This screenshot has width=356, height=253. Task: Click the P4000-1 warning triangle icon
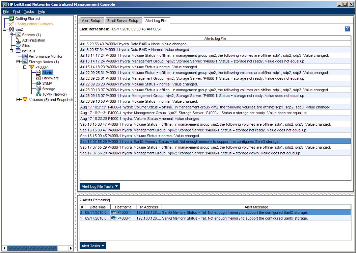coord(32,67)
